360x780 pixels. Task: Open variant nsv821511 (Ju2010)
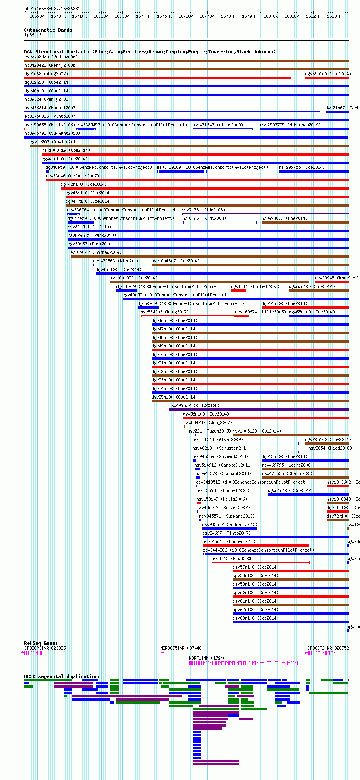89,227
